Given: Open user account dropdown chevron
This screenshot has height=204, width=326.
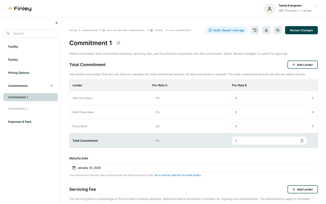Looking at the screenshot, I should (316, 6).
